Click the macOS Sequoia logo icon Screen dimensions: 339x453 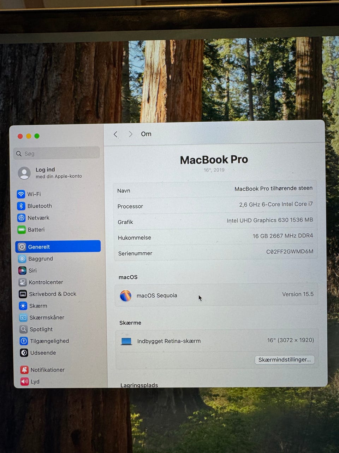coord(126,296)
